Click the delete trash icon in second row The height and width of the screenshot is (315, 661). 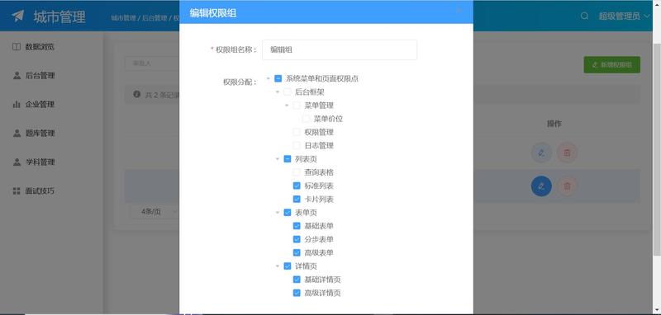coord(567,186)
